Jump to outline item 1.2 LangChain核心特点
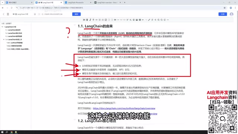Screen dimensions: 238x134 pos(13,33)
